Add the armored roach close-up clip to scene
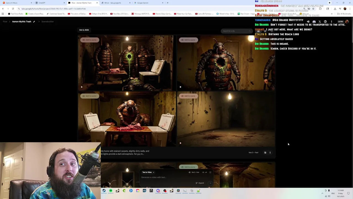Image resolution: width=353 pixels, height=199 pixels. [x=188, y=40]
